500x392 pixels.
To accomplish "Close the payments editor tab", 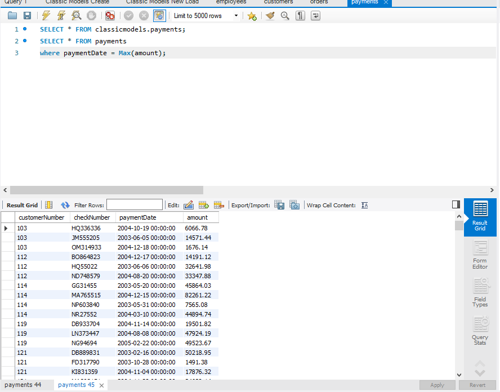I will coord(386,2).
